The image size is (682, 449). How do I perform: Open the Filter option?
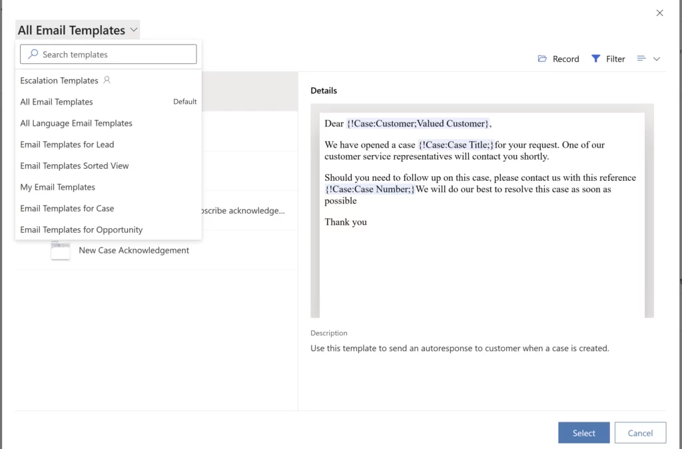607,59
